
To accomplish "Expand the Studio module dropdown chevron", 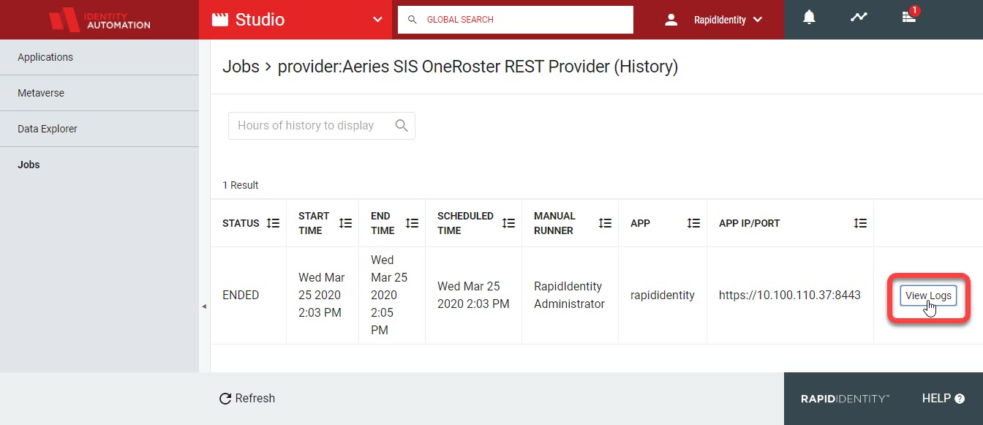I will [x=377, y=20].
